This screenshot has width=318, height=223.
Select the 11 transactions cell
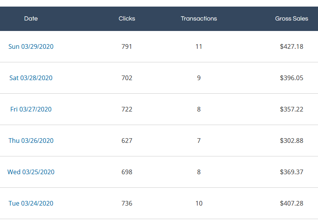[199, 46]
